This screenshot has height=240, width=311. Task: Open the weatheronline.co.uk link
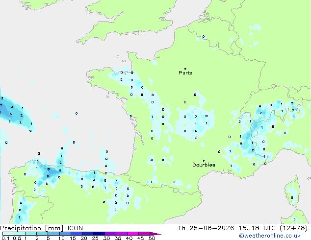270,236
